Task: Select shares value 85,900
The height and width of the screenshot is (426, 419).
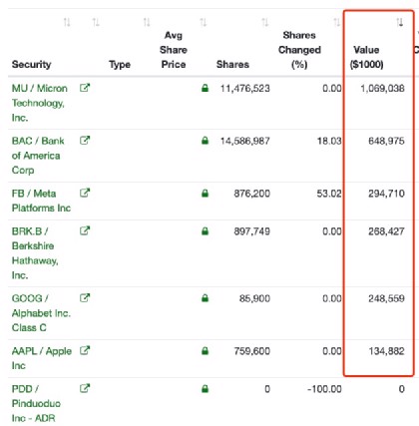Action: click(x=254, y=298)
